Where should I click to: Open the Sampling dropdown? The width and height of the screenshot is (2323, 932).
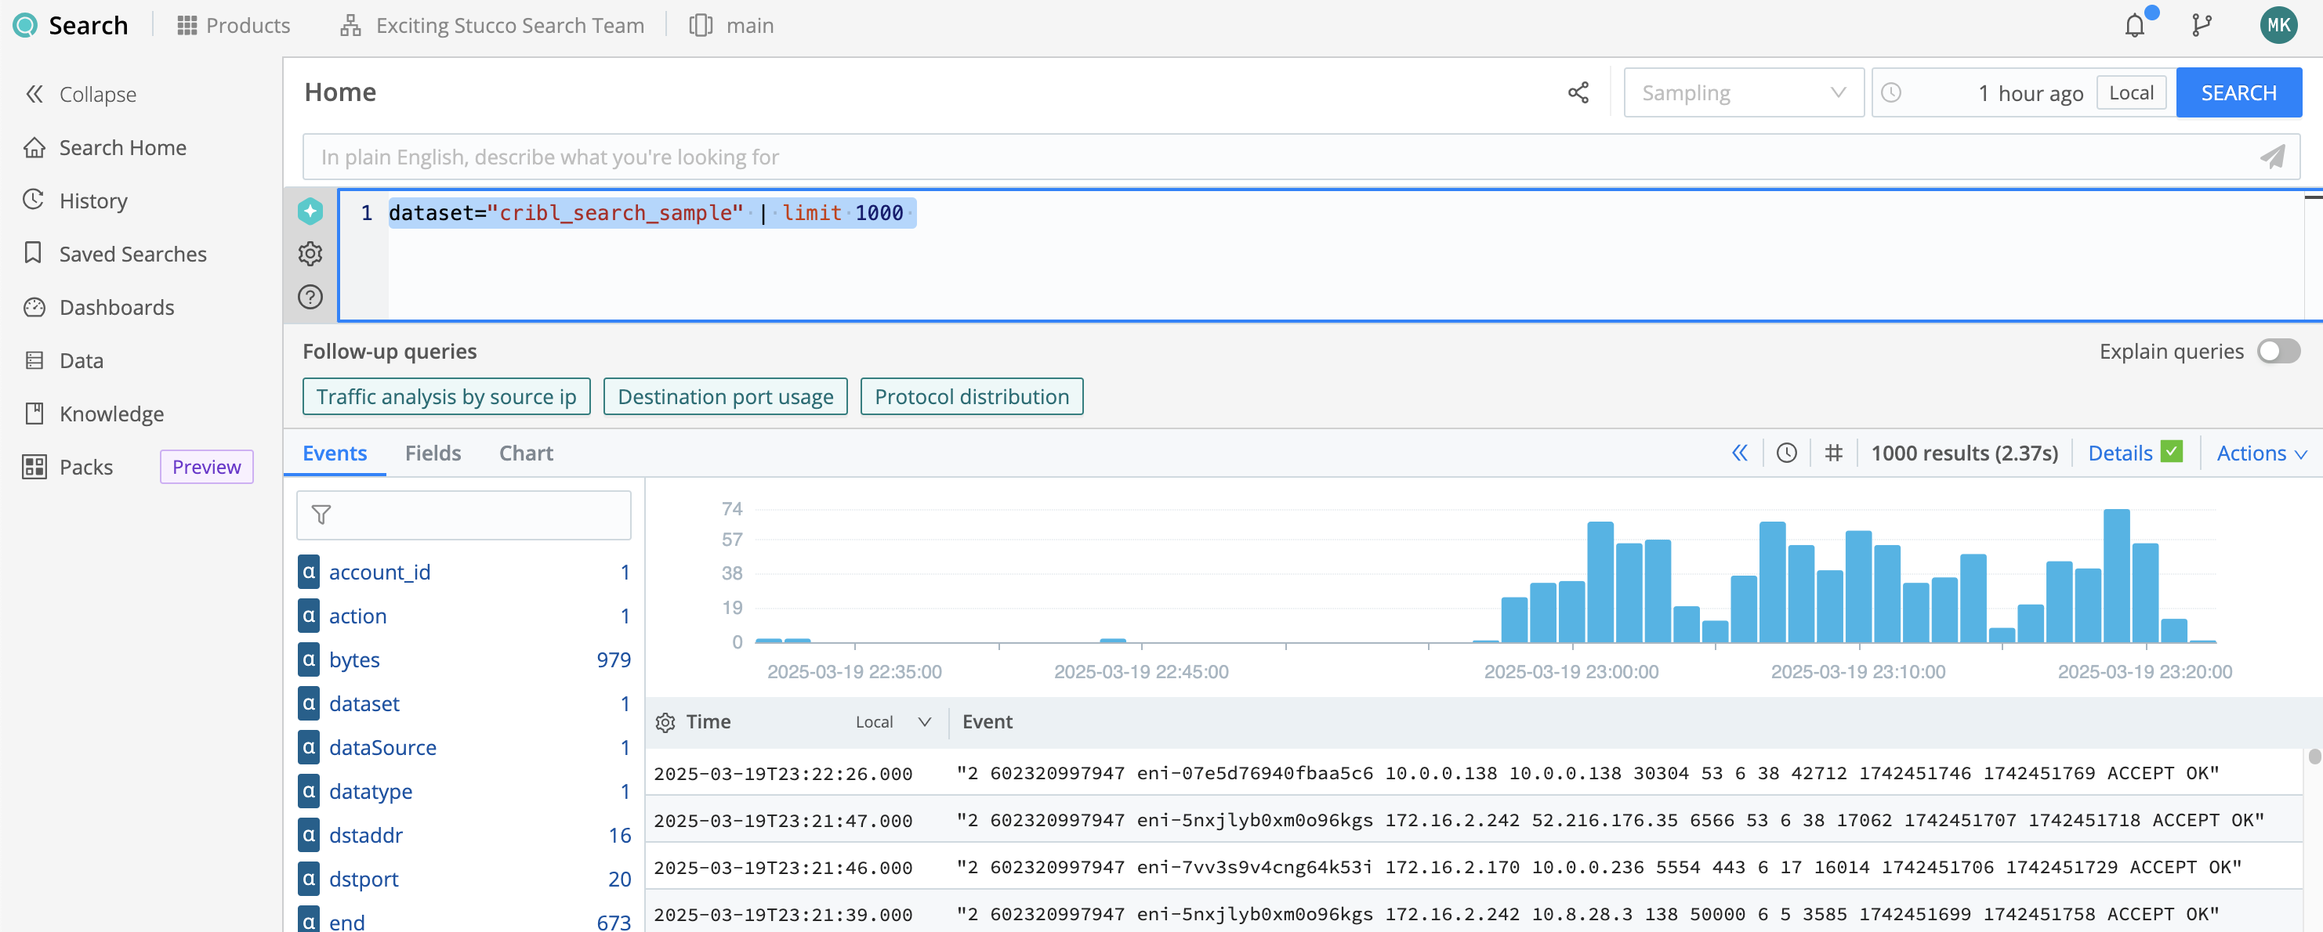(x=1742, y=93)
